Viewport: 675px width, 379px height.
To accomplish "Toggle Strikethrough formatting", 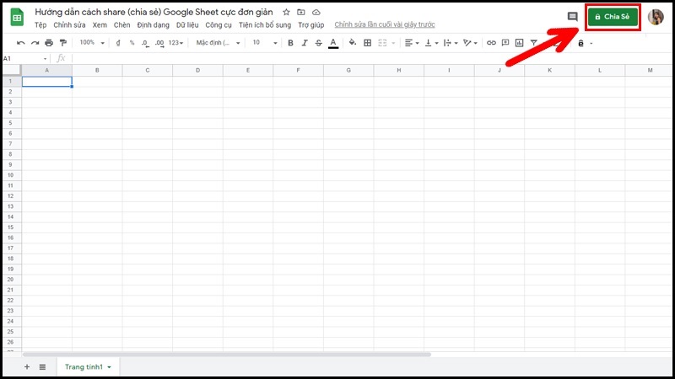I will 318,43.
